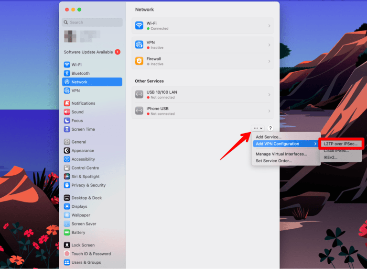Viewport: 367px width, 269px height.
Task: Open USB 10/100 LAN service details
Action: 202,95
